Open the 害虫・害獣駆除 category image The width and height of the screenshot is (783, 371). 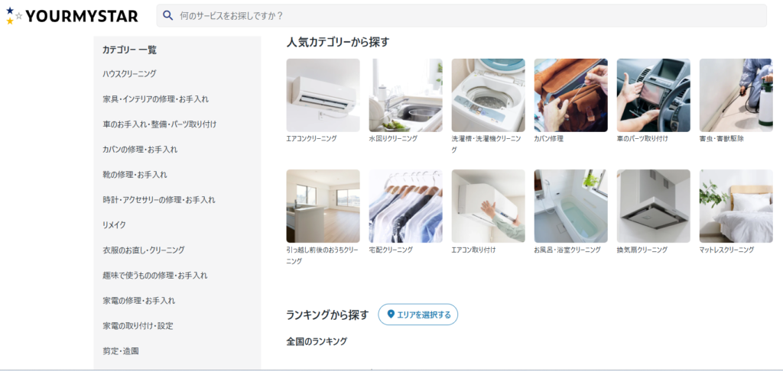pyautogui.click(x=736, y=95)
